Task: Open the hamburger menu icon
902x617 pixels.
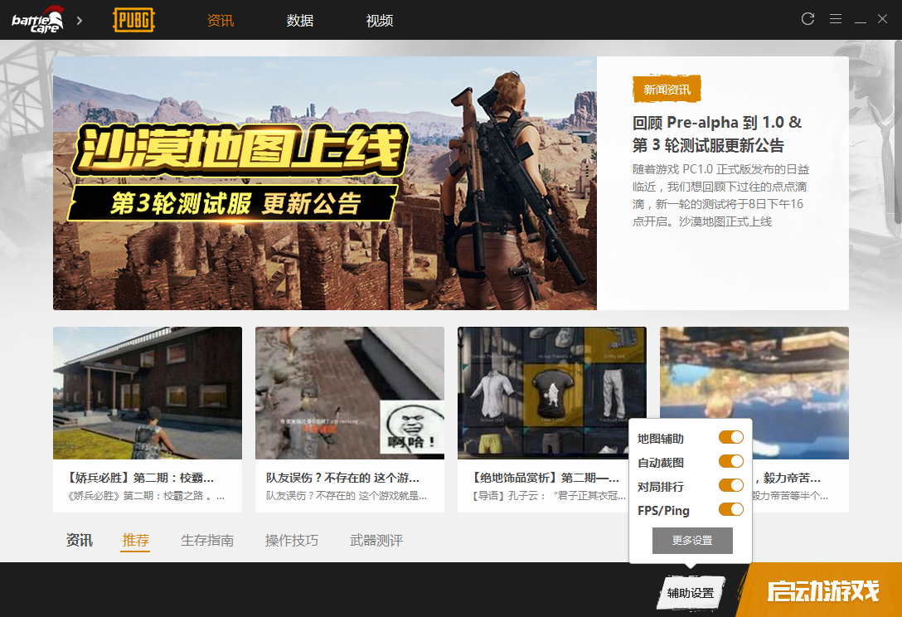Action: pos(836,19)
